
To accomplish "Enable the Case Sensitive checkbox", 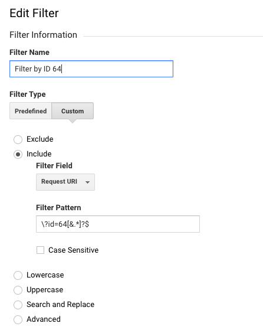I will coord(40,250).
